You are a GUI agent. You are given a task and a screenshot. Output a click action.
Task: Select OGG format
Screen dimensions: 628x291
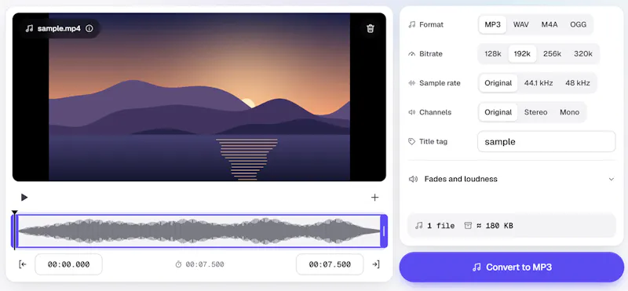578,24
